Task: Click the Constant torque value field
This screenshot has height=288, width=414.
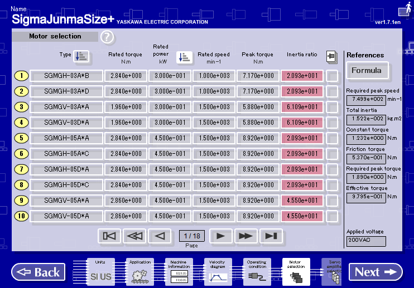Action: (x=366, y=139)
